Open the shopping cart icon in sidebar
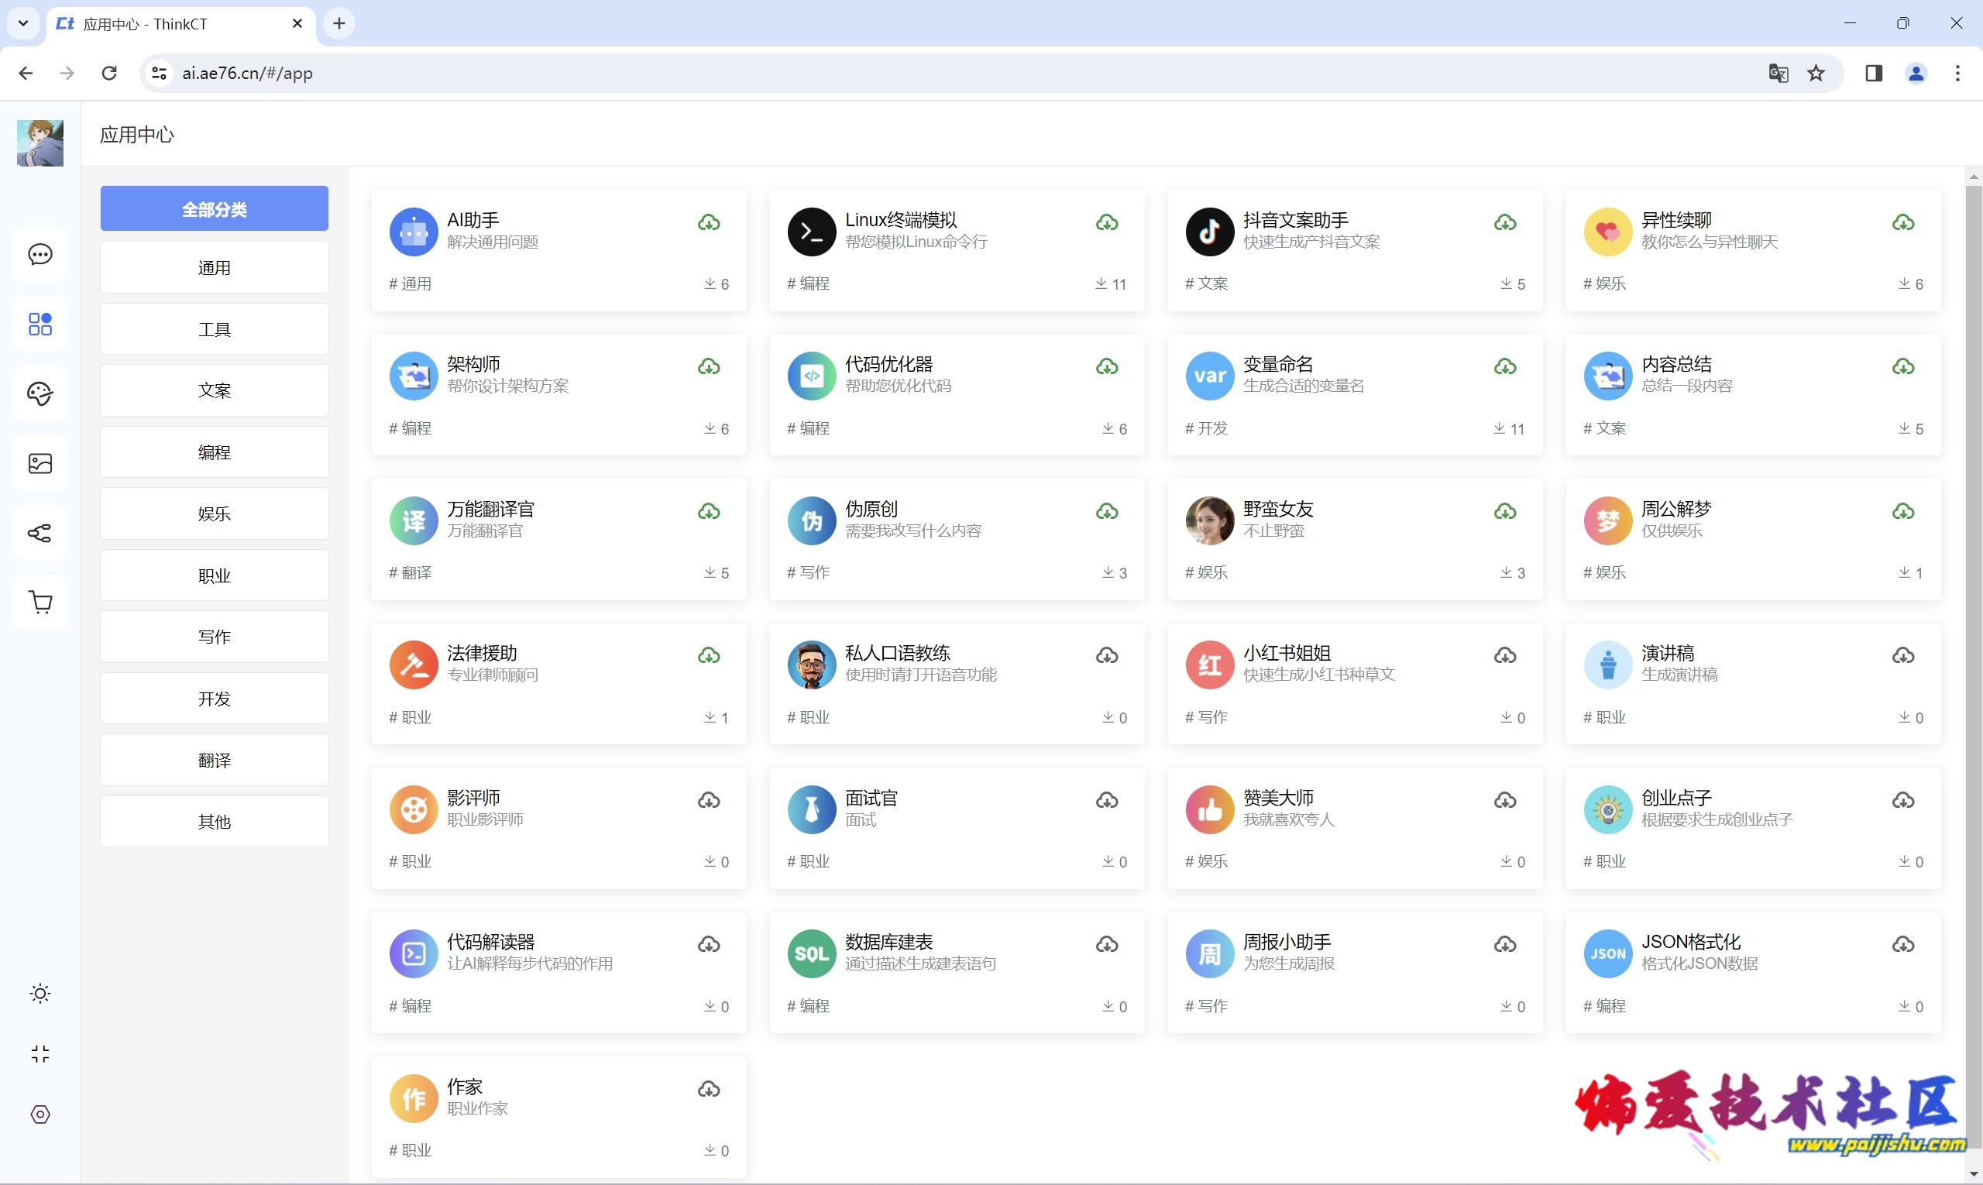 click(x=40, y=602)
